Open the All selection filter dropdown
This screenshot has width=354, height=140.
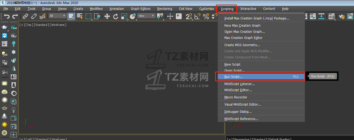pos(57,16)
